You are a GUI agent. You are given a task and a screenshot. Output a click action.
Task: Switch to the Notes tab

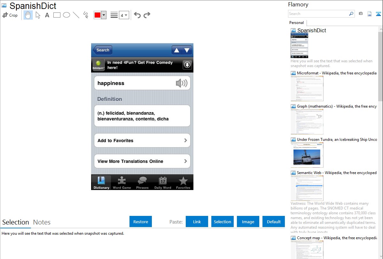(x=42, y=222)
